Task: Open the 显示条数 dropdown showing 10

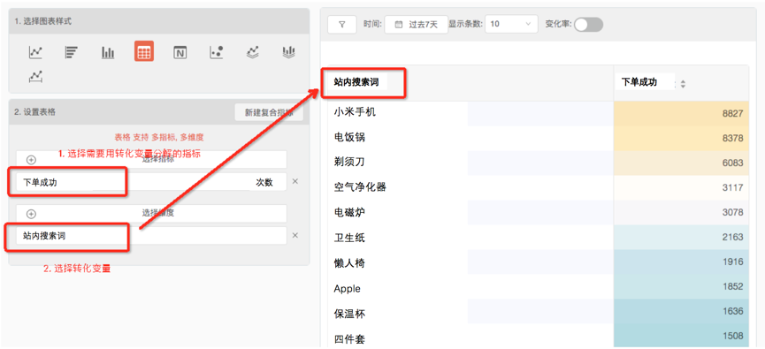Action: click(511, 24)
